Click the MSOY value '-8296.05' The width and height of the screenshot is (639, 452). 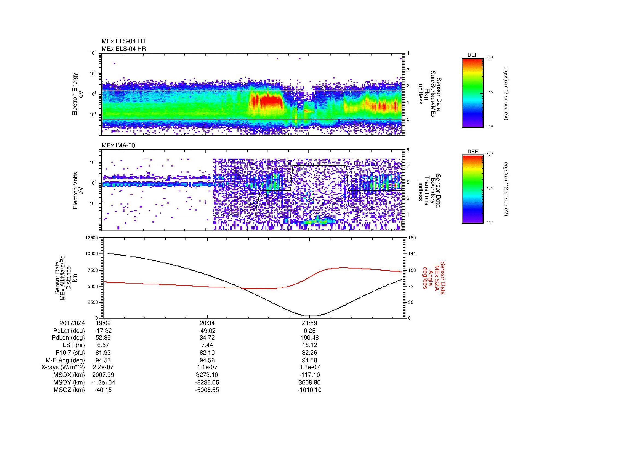[207, 382]
